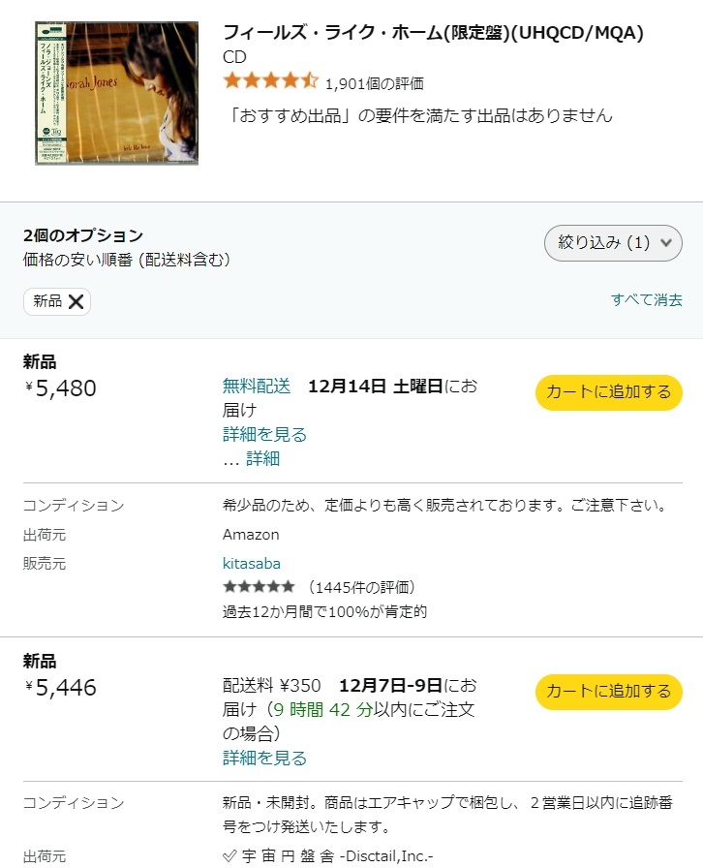This screenshot has width=703, height=868.
Task: Add the ¥5,480 offer to cart
Action: 608,392
